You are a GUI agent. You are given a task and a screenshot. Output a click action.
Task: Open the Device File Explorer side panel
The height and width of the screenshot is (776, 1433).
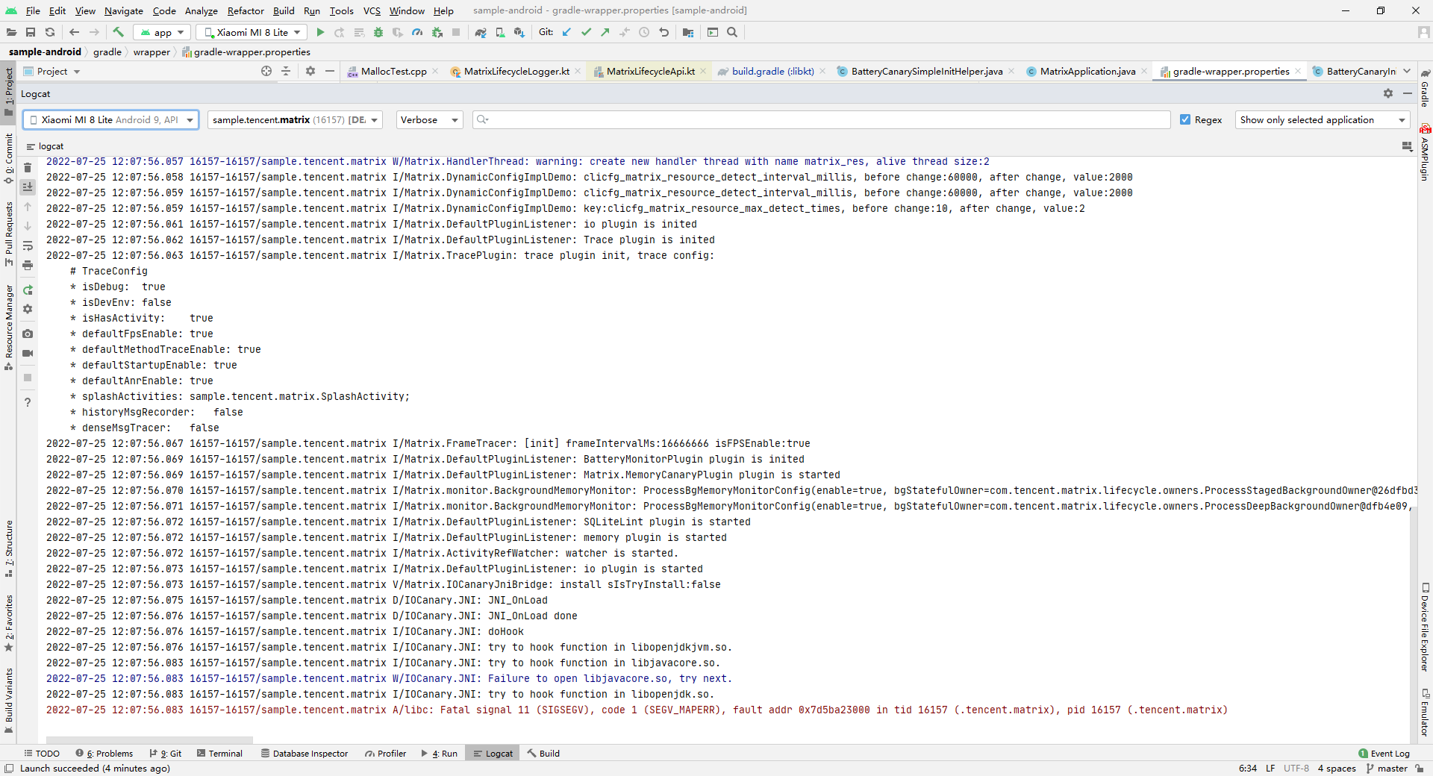[1425, 627]
